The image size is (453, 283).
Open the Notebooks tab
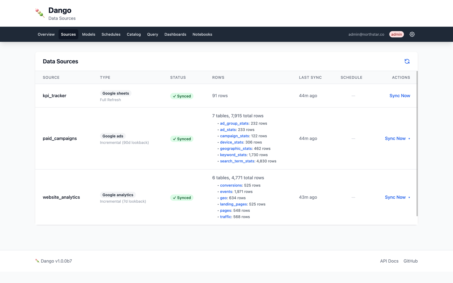202,34
